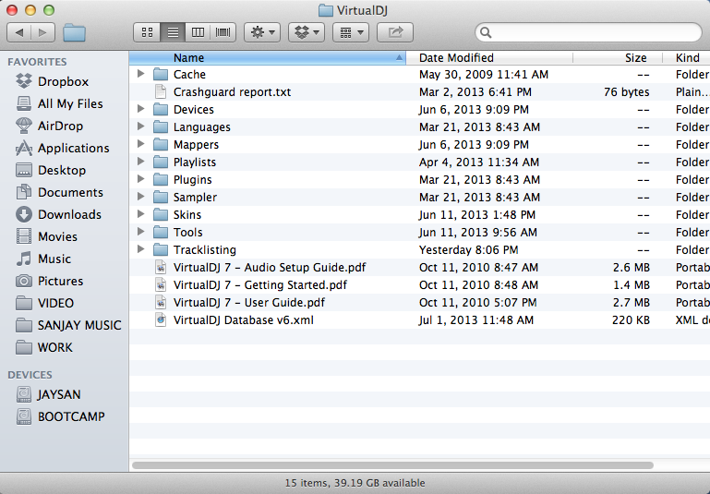
Task: Sort by the Name column header
Action: [267, 58]
